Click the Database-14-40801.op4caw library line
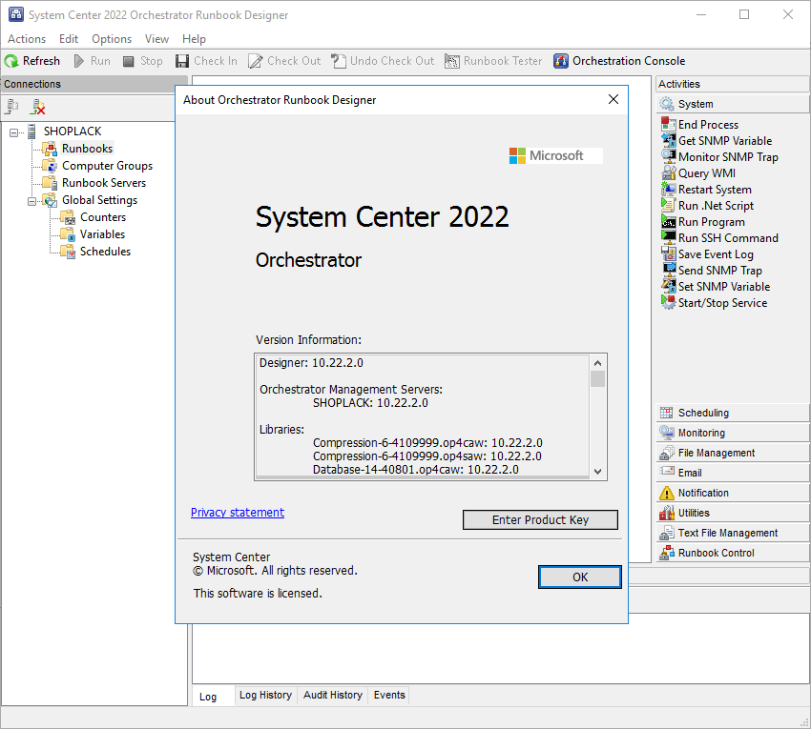Screen dimensions: 811x729 pyautogui.click(x=416, y=470)
